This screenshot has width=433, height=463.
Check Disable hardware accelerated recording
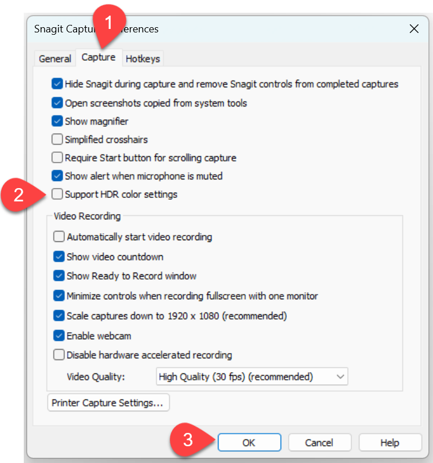coord(59,355)
